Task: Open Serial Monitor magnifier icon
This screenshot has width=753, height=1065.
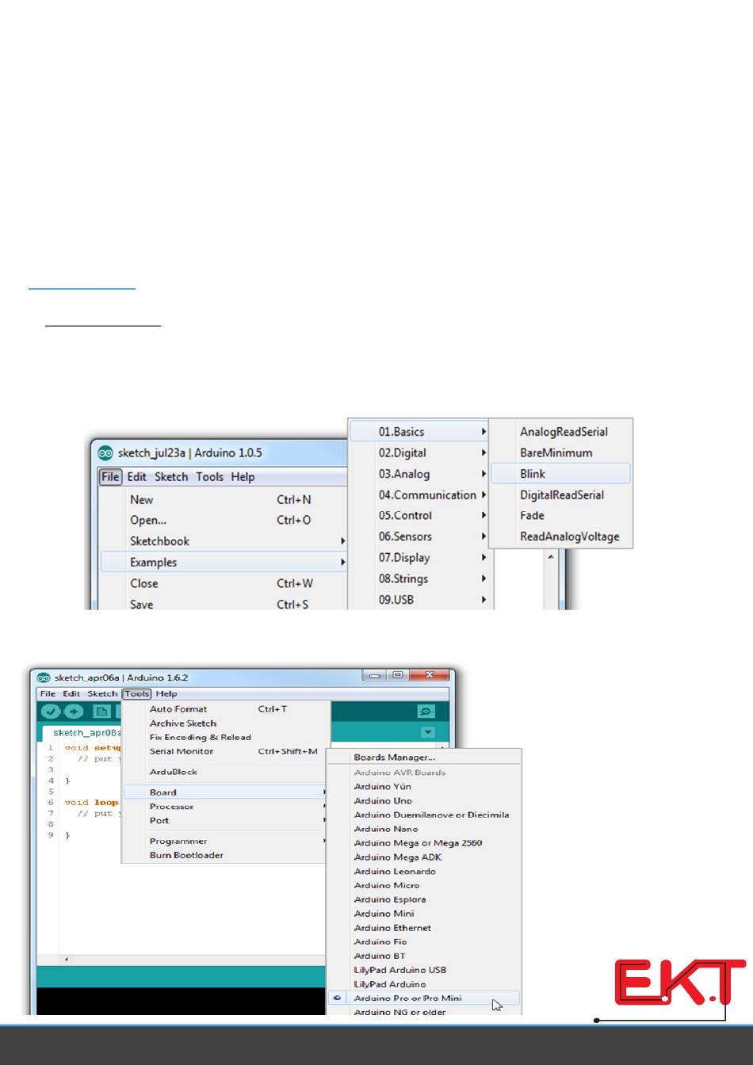Action: coord(426,712)
